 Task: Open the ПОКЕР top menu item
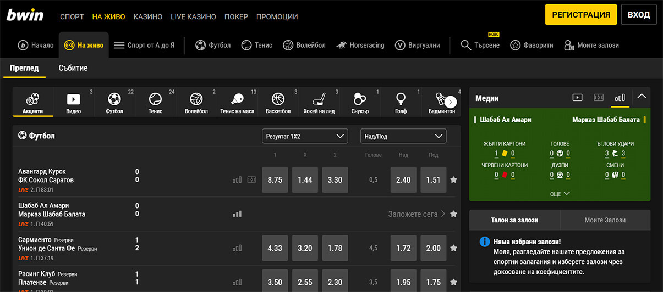(x=236, y=16)
